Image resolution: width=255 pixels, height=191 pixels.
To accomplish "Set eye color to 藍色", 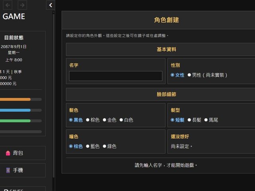I will (93, 146).
